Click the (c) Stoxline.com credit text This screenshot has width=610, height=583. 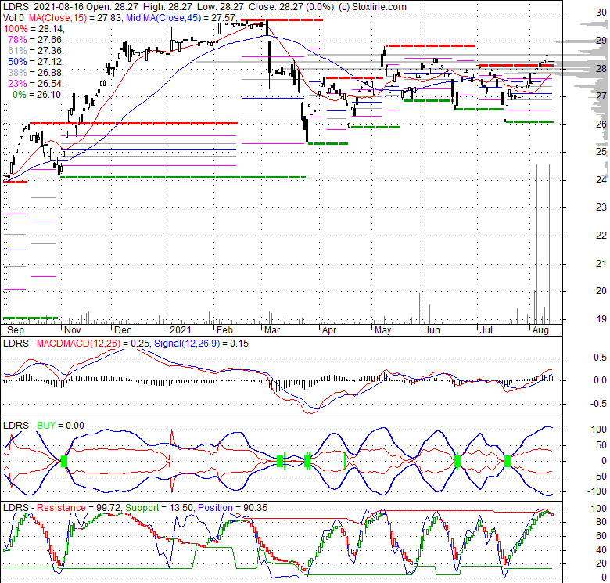click(372, 7)
